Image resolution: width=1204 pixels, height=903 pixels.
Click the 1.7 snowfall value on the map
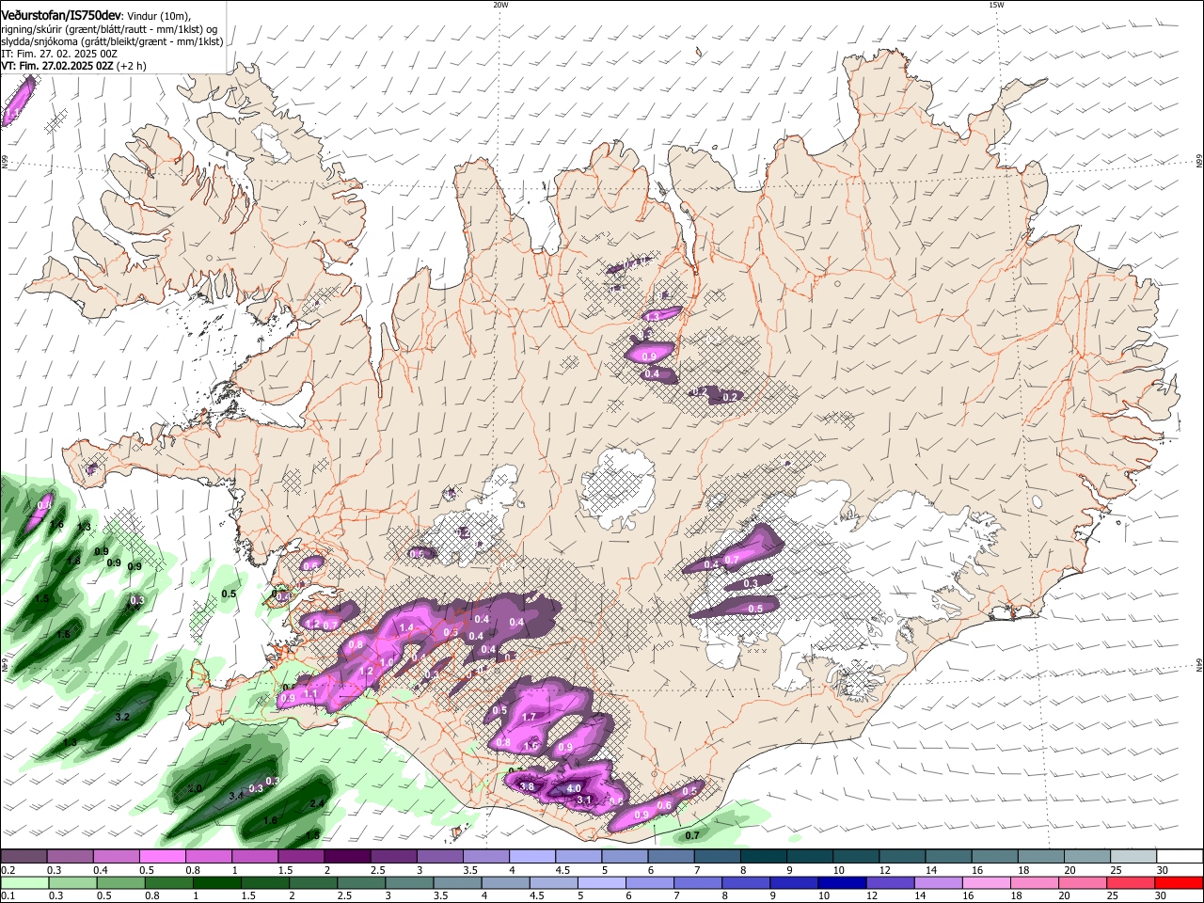[529, 718]
